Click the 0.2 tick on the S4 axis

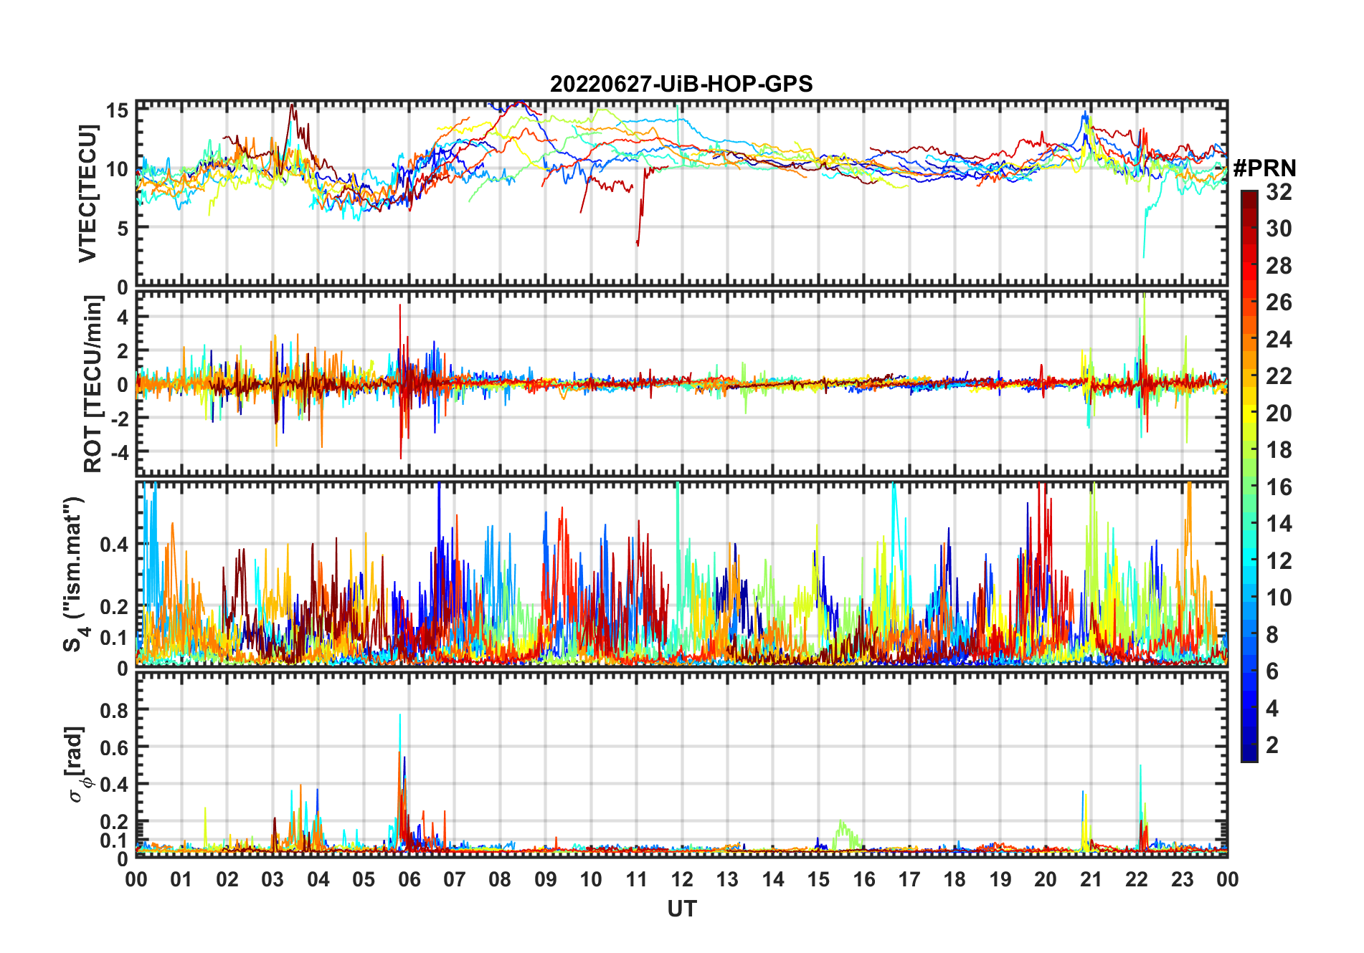tap(115, 606)
